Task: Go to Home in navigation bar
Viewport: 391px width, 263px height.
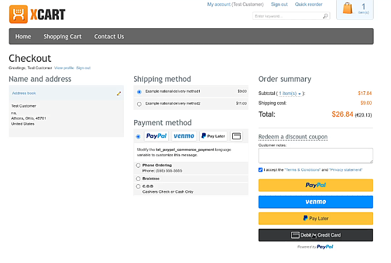Action: click(x=23, y=37)
